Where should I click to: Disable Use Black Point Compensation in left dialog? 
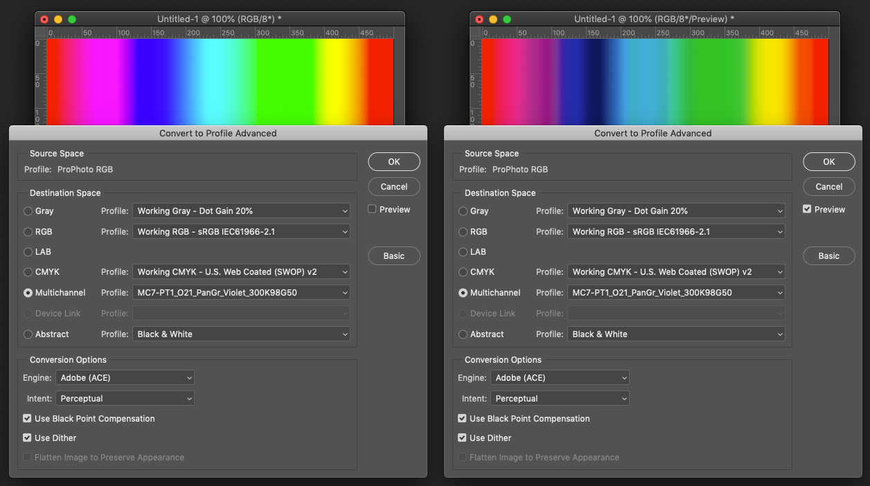pos(26,418)
